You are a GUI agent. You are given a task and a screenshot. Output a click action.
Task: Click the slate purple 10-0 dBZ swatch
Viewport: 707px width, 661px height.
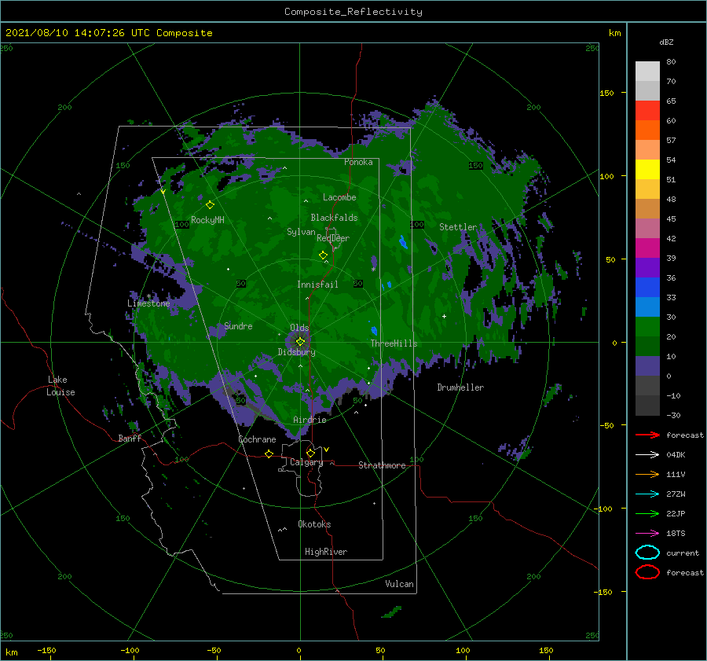[x=647, y=366]
